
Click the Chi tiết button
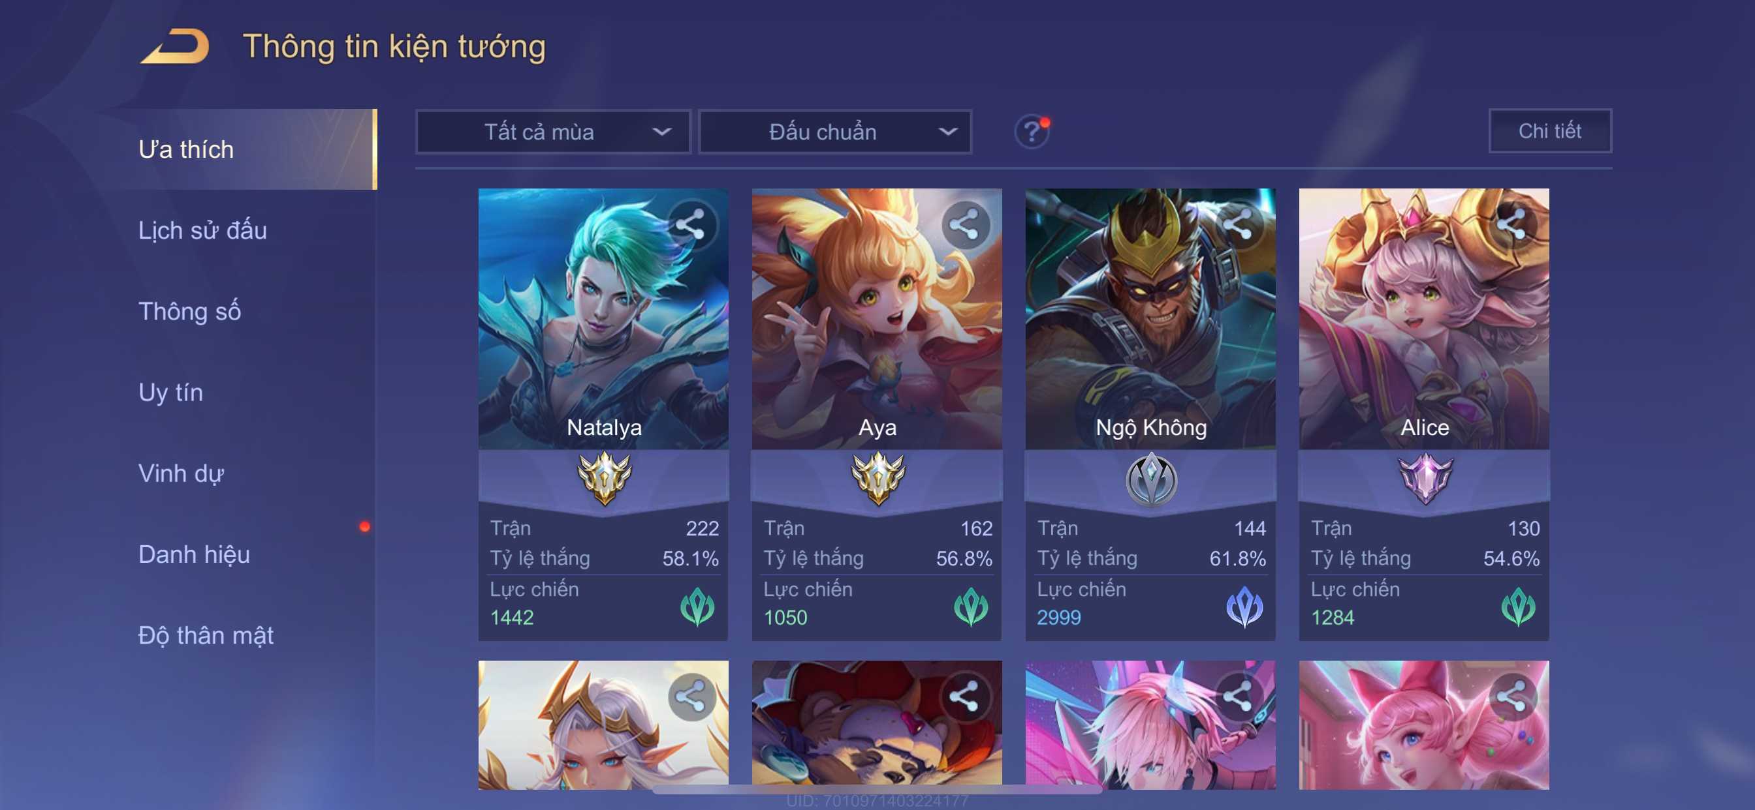click(1550, 130)
